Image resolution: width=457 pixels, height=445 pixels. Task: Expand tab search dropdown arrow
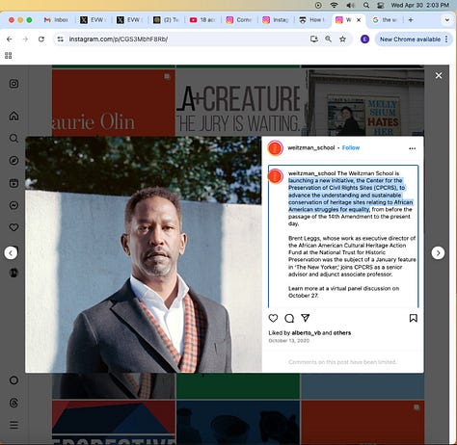coord(446,20)
